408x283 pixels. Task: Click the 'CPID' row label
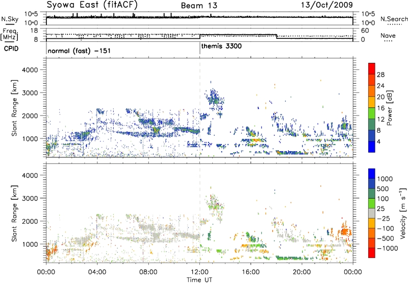click(11, 49)
